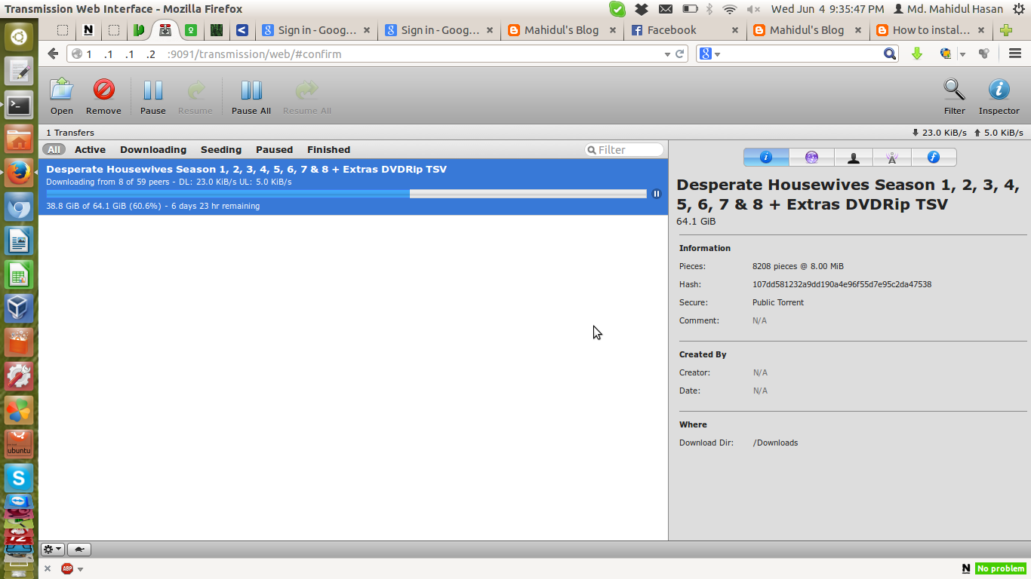Pause all transfers
This screenshot has height=579, width=1031.
[x=250, y=96]
